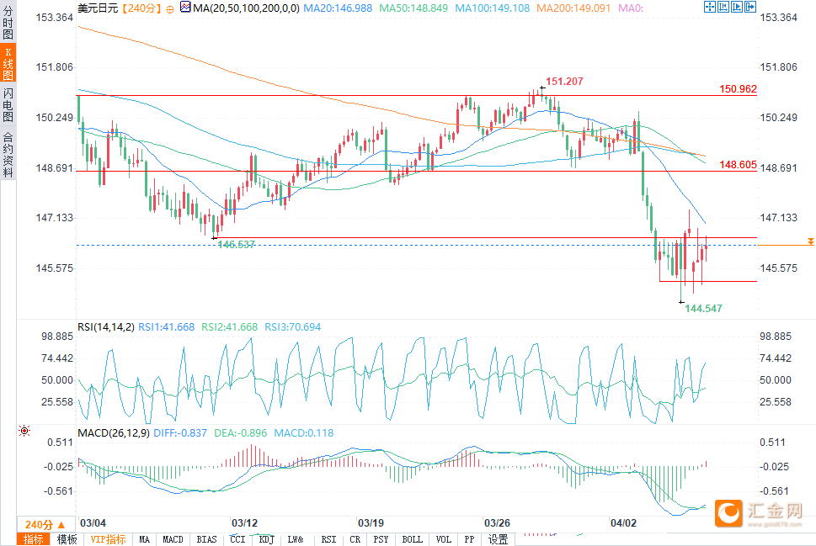The width and height of the screenshot is (816, 546).
Task: Switch to the 模板 bottom tab
Action: click(67, 539)
